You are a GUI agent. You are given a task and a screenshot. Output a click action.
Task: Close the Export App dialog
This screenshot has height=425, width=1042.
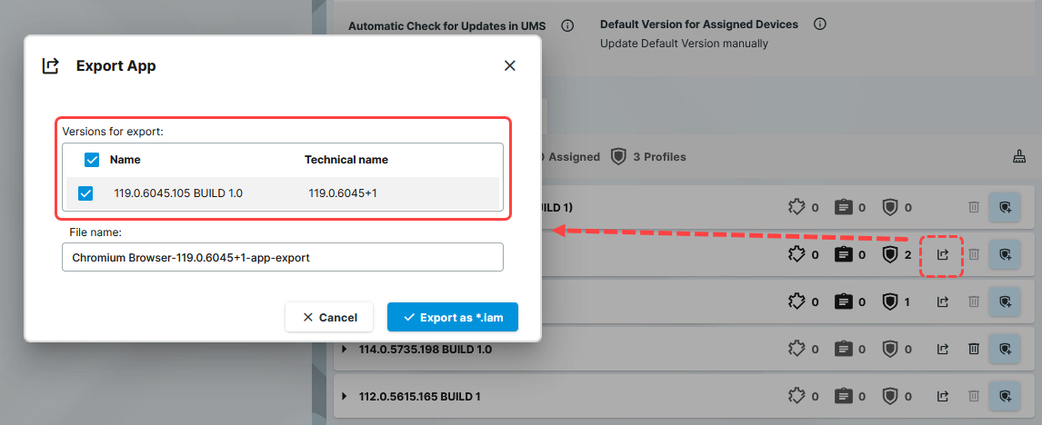[x=510, y=65]
